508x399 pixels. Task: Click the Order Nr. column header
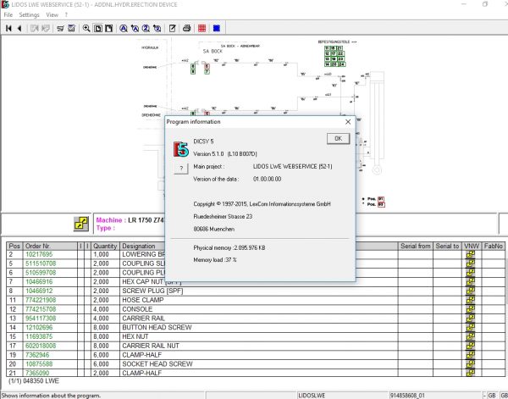(x=50, y=246)
